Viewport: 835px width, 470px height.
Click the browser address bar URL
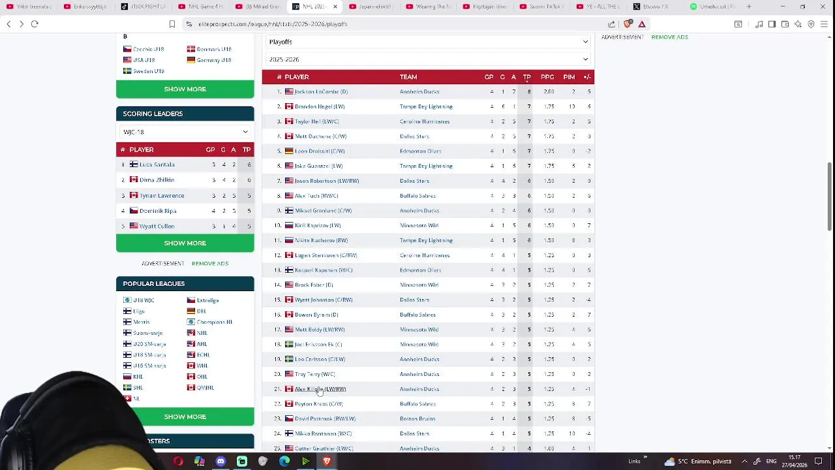[x=273, y=24]
